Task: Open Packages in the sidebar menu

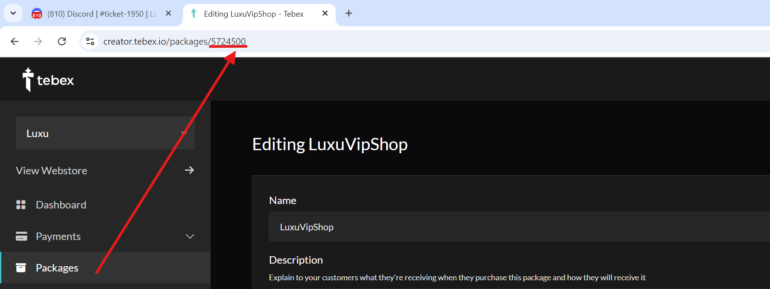Action: (x=105, y=268)
